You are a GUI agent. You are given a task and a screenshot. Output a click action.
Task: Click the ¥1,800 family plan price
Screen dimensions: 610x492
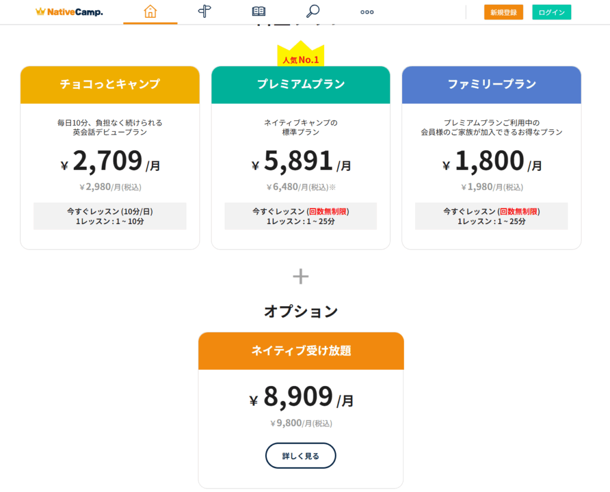coord(491,161)
